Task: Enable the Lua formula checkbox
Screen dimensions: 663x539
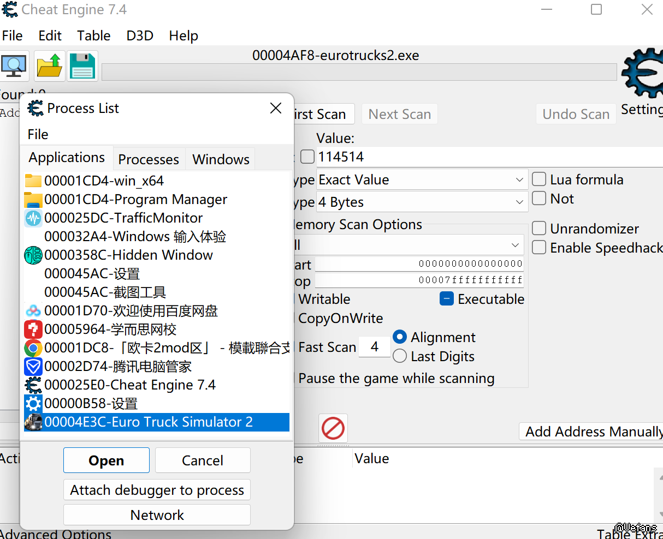Action: (x=539, y=179)
